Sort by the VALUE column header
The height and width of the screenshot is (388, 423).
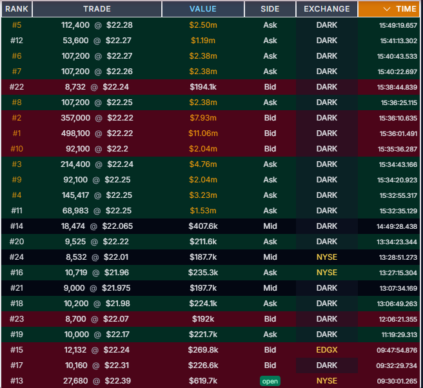tap(203, 9)
